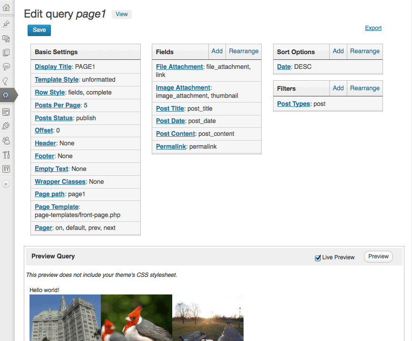Open the File Attachment field
This screenshot has height=341, width=412.
[x=179, y=66]
